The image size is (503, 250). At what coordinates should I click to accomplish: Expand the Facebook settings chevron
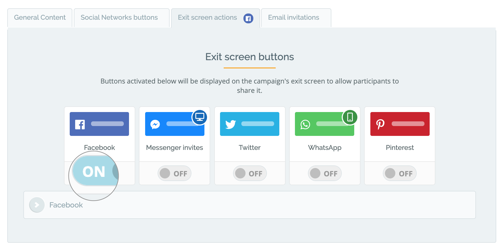click(37, 205)
